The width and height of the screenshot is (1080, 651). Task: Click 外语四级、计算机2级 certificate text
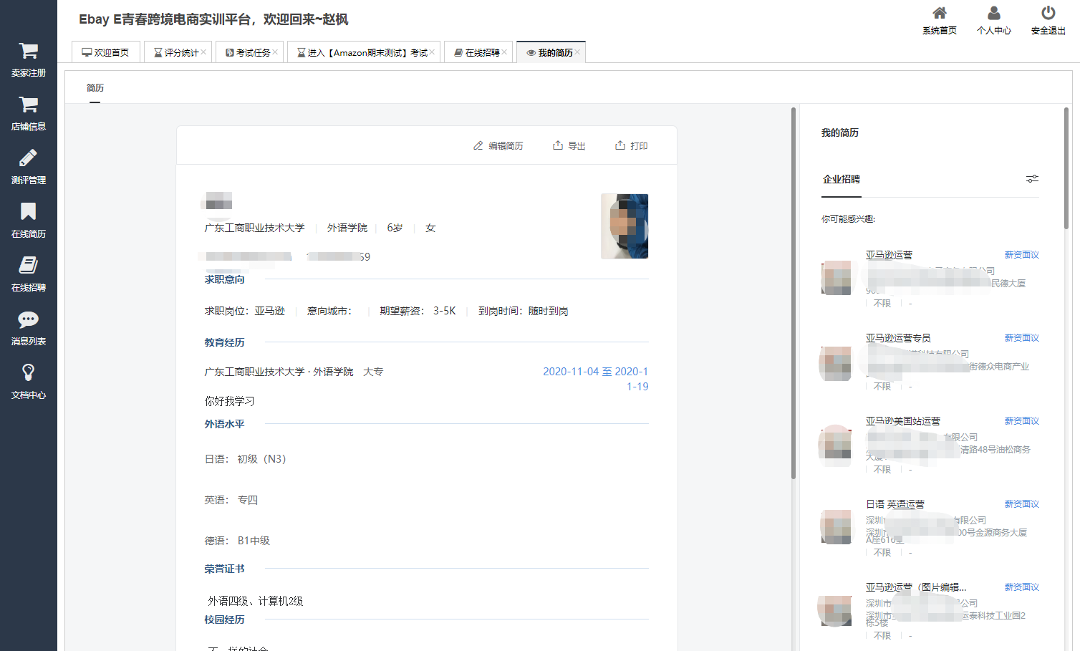pyautogui.click(x=256, y=601)
